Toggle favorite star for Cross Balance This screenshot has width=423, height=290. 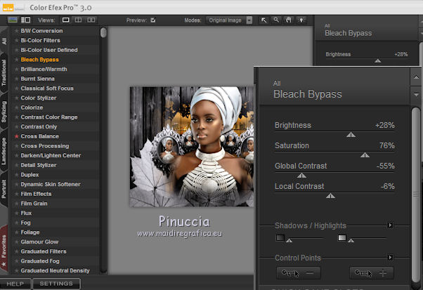click(x=16, y=136)
